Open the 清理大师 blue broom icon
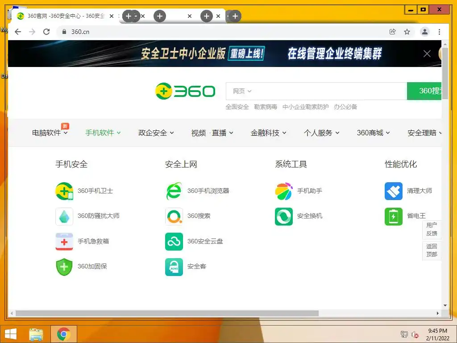The image size is (457, 343). coord(394,191)
